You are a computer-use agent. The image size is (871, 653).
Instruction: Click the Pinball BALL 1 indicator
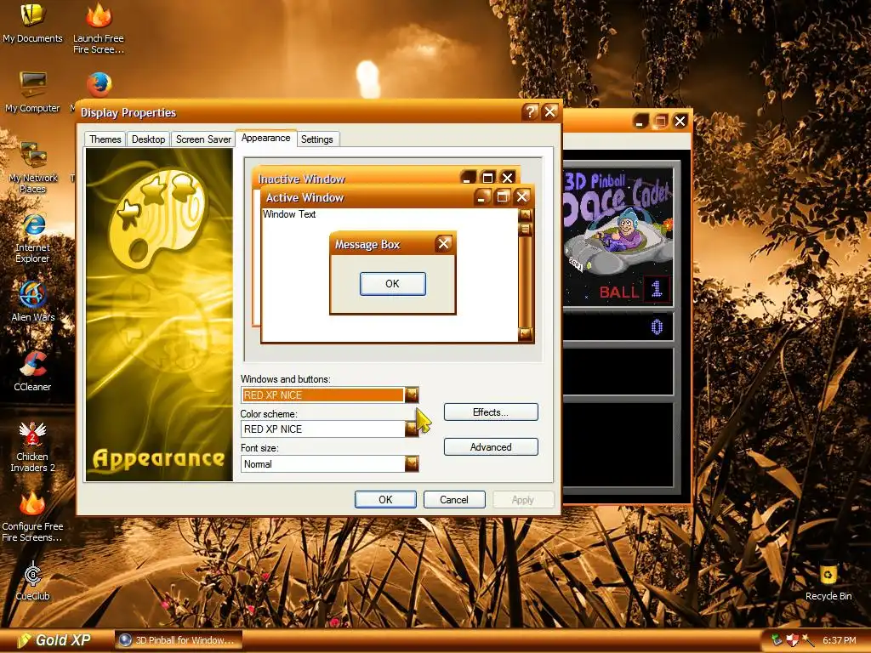(635, 291)
